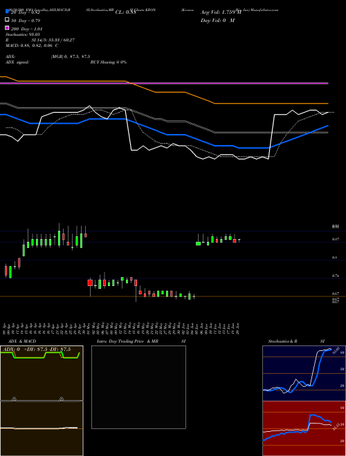
Task: Click the 'Intra Day Trading Price & MRSI' title
Action: [x=141, y=341]
